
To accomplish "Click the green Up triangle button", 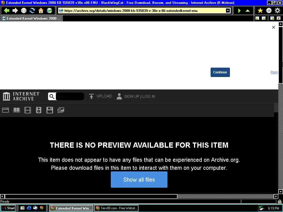I will [x=248, y=11].
